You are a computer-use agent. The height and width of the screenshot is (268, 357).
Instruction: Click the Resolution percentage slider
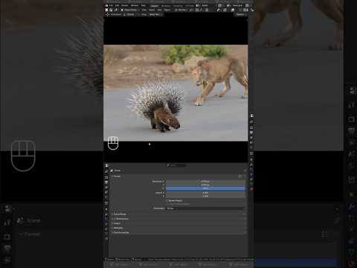pyautogui.click(x=205, y=188)
